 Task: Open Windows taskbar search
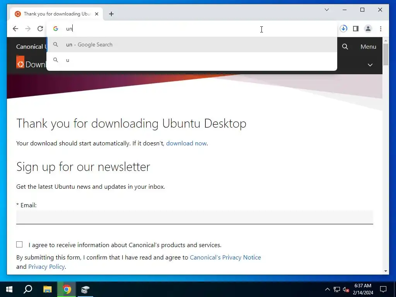28,289
